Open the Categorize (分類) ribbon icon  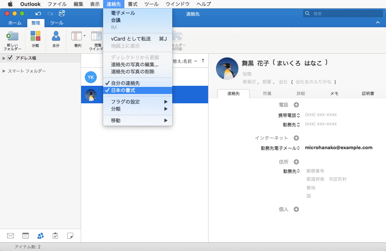pos(35,36)
